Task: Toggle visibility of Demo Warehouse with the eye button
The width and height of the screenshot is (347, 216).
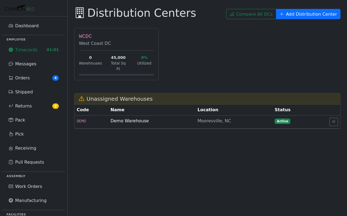Action: [333, 122]
